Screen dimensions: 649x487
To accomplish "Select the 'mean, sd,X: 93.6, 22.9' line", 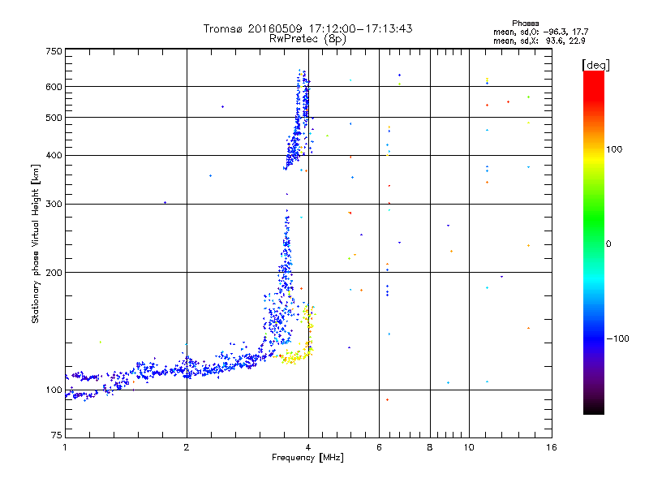I will pos(539,41).
